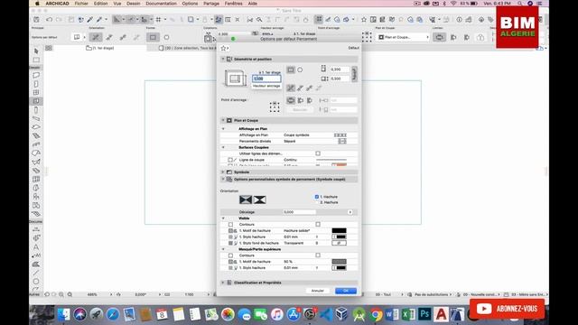The image size is (578, 325).
Task: Select rectangular opening shape in dialog
Action: click(291, 70)
